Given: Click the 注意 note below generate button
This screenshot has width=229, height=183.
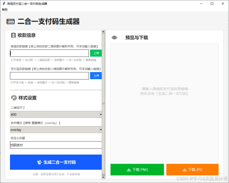Looking at the screenshot, I should click(56, 174).
